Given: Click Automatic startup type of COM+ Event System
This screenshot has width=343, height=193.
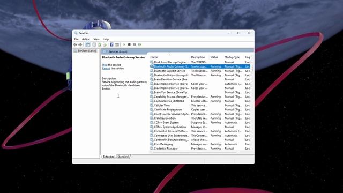Looking at the screenshot, I should coord(231,123).
